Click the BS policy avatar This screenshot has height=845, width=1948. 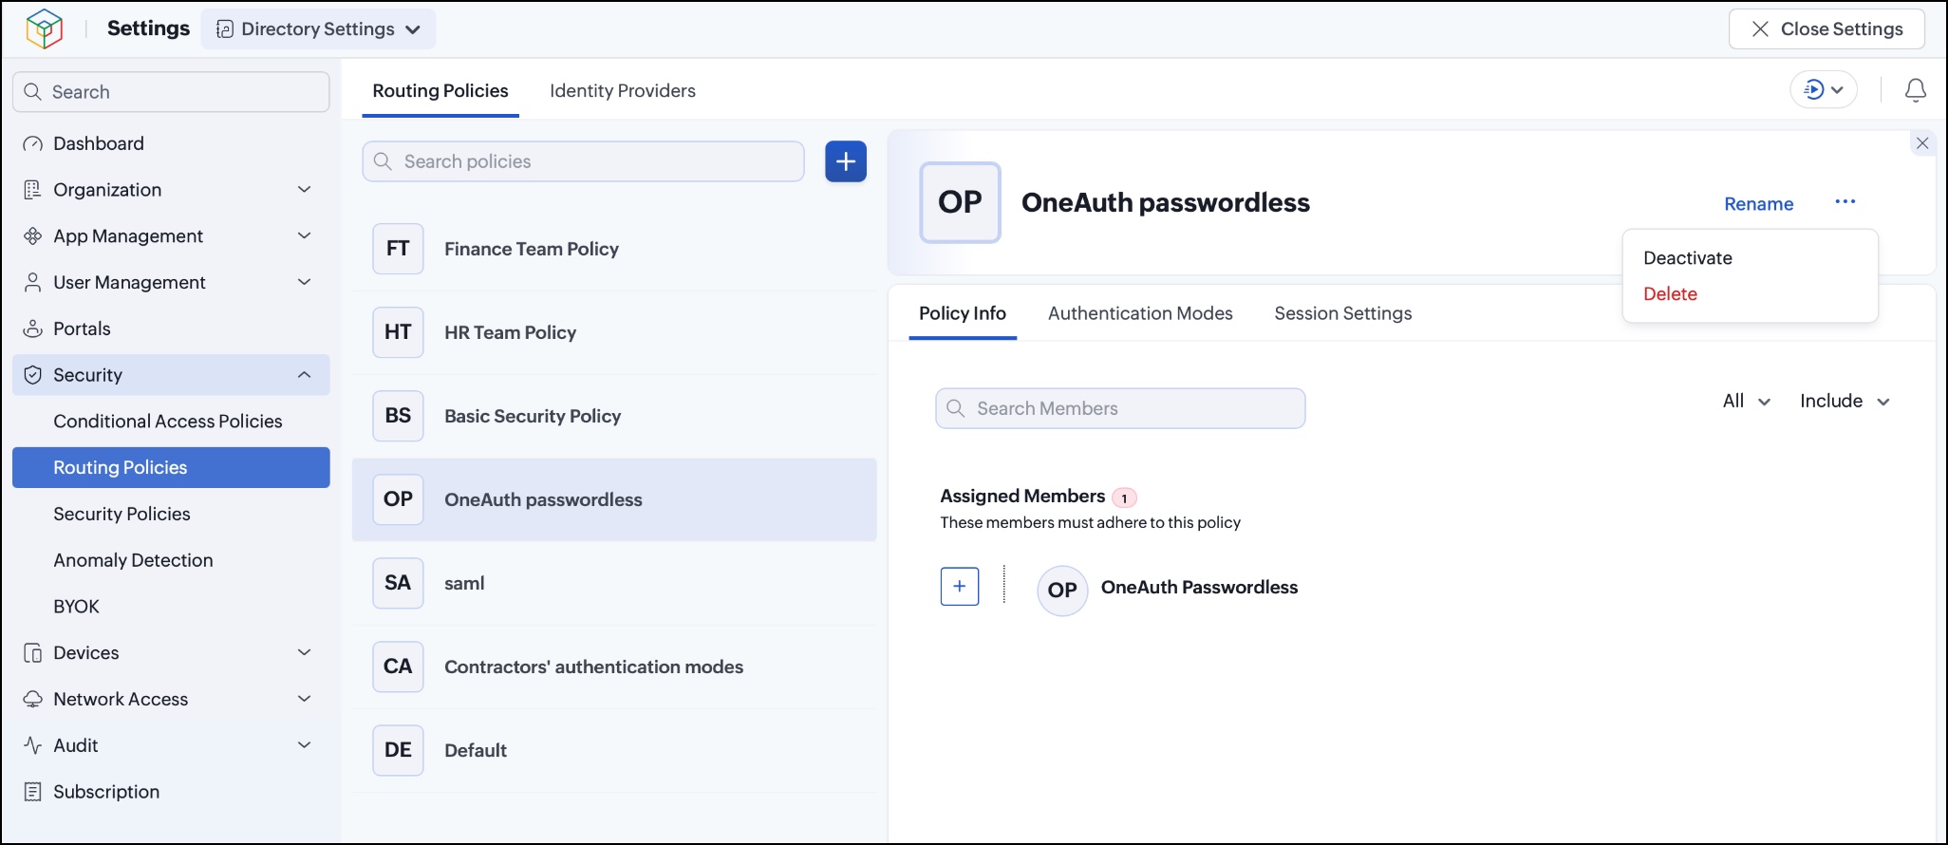pos(398,416)
